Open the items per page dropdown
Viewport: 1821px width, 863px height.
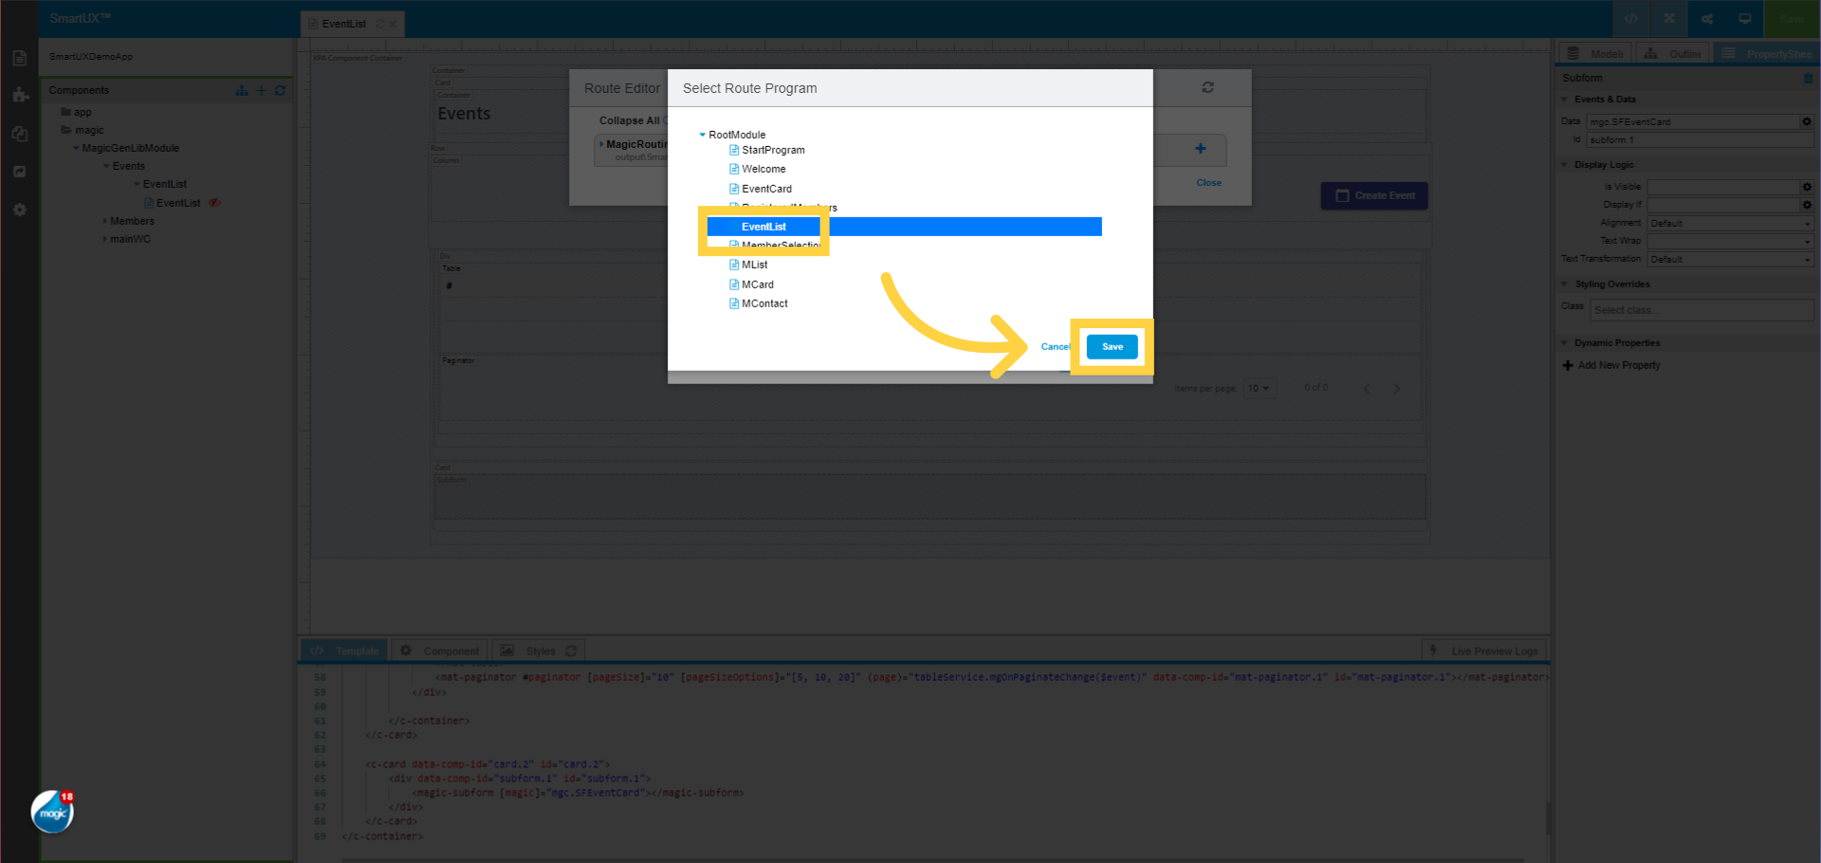tap(1259, 388)
